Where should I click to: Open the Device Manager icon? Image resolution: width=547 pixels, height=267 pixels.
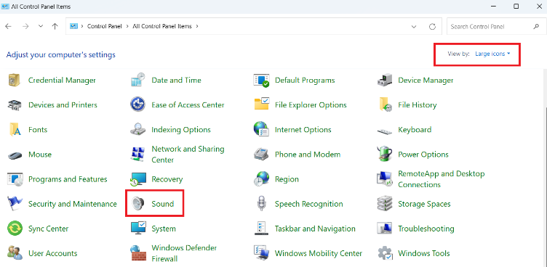[385, 81]
